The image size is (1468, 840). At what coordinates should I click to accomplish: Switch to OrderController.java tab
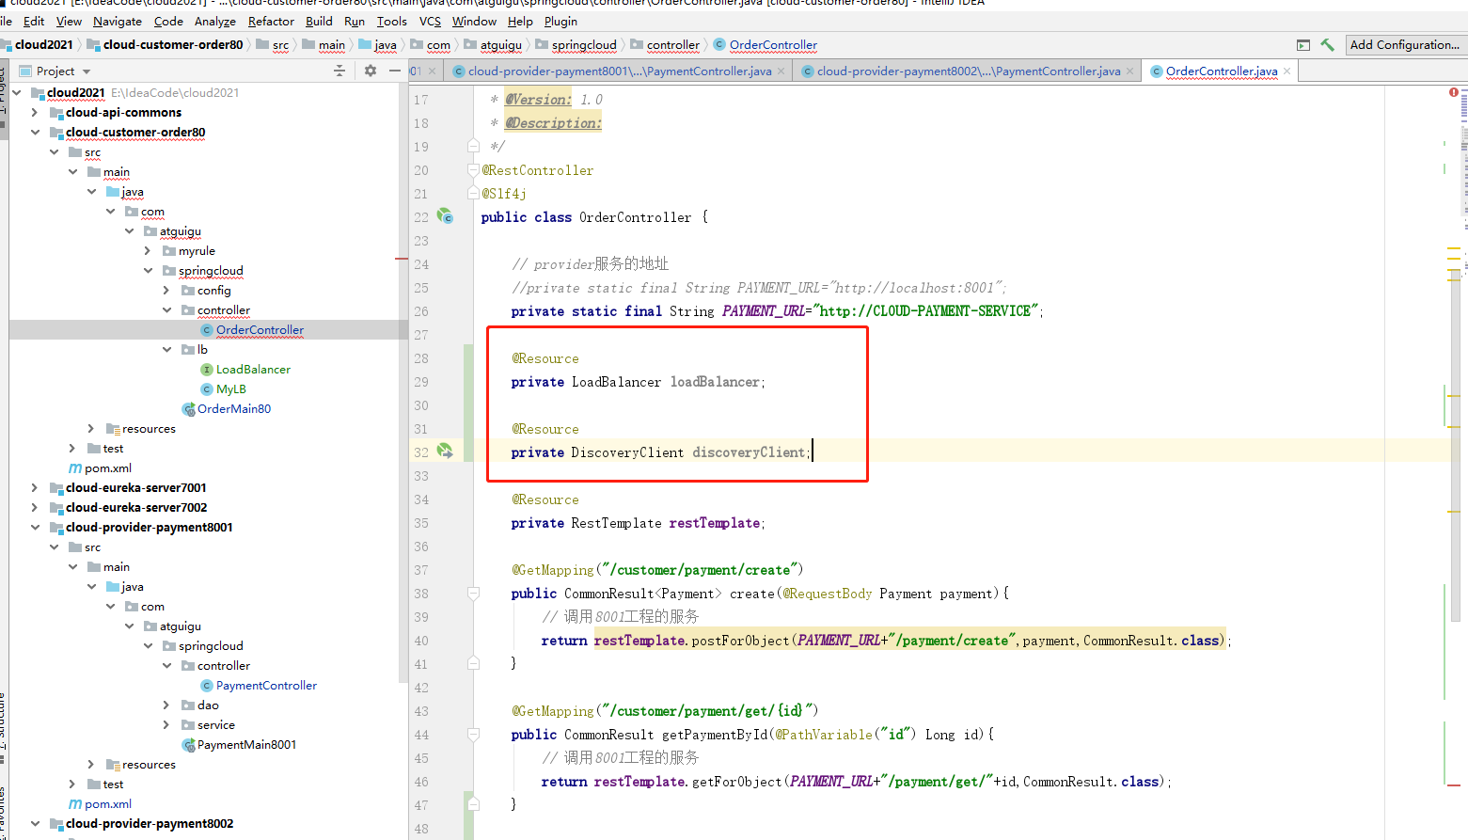click(x=1221, y=71)
